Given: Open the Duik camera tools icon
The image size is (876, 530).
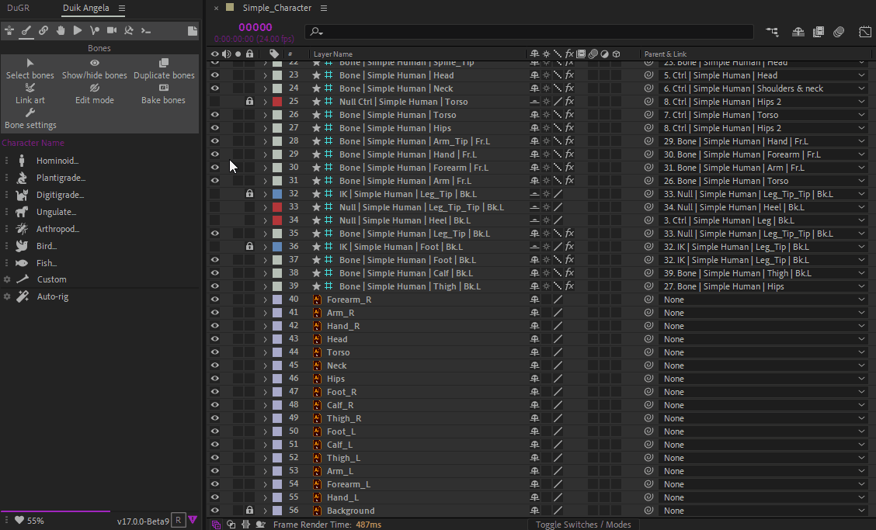Looking at the screenshot, I should (112, 30).
